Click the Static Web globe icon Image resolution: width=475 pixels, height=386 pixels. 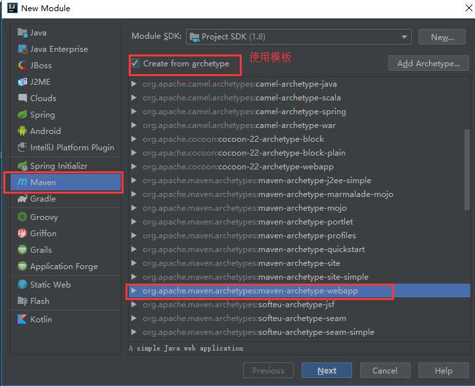click(x=22, y=284)
